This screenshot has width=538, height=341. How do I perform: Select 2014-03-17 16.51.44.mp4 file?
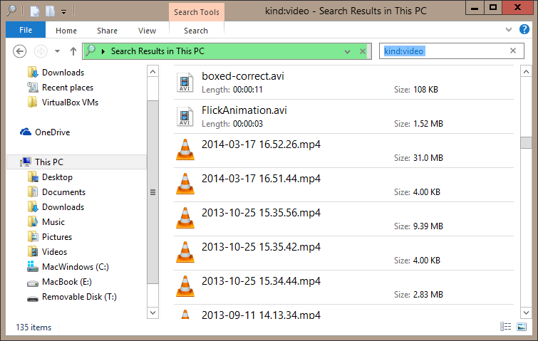tap(343, 185)
